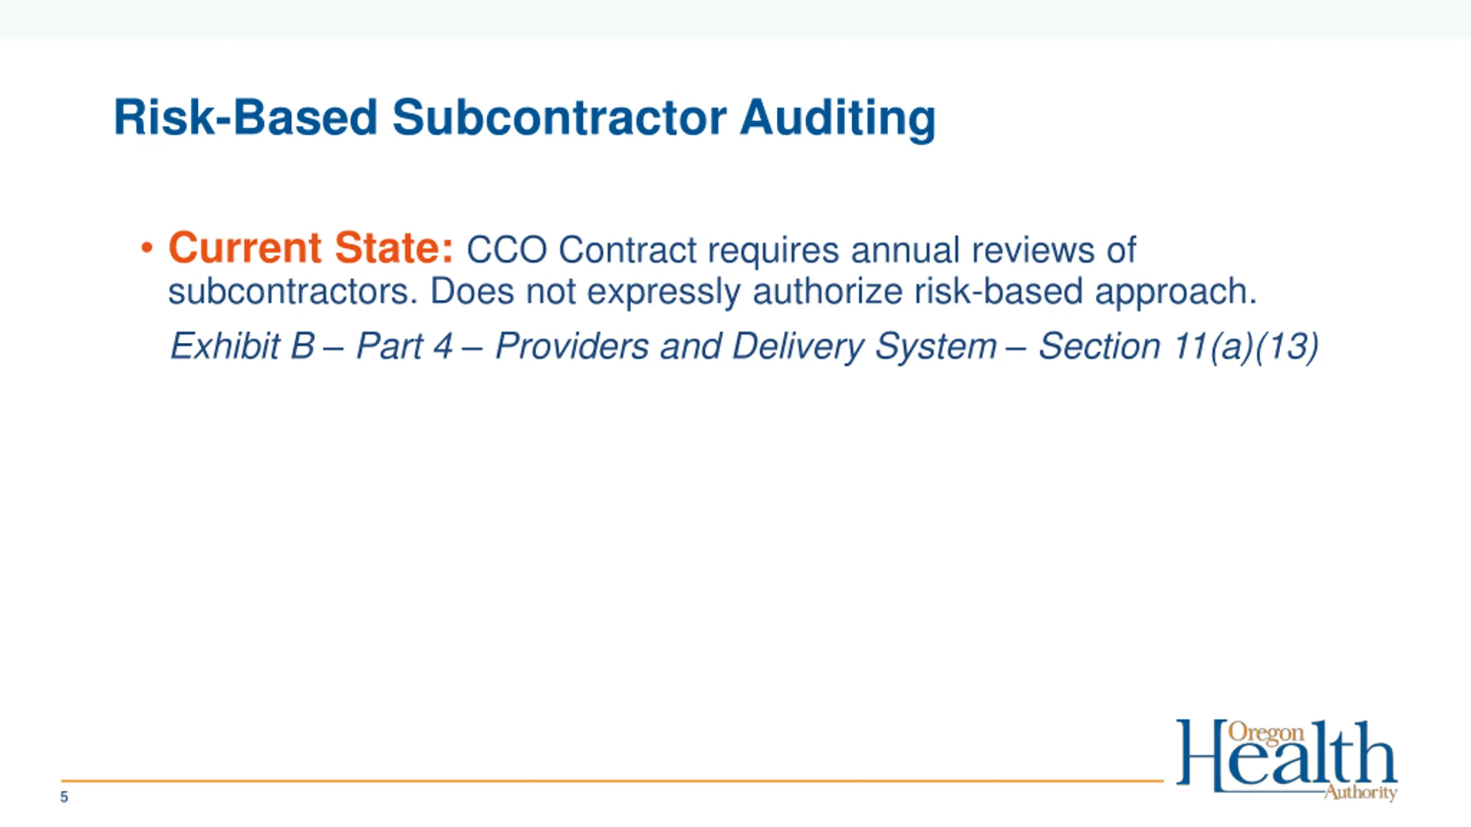1471x827 pixels.
Task: Click the slide number 5
Action: tap(64, 797)
